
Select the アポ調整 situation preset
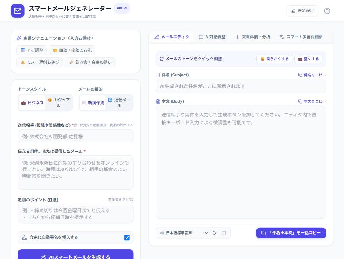click(x=31, y=50)
